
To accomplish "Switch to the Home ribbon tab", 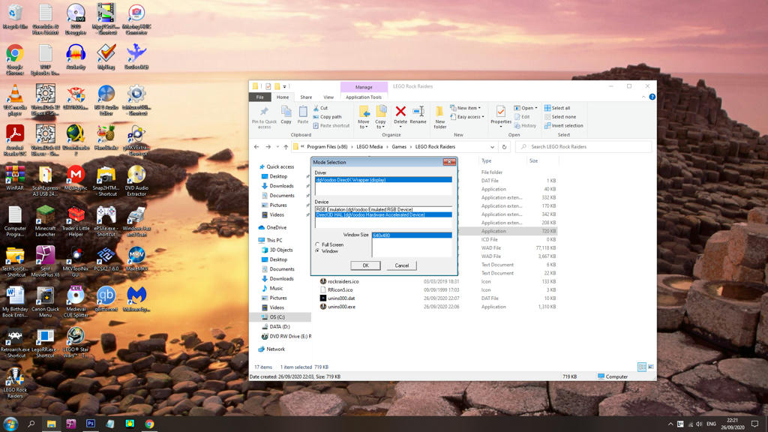I will [283, 97].
